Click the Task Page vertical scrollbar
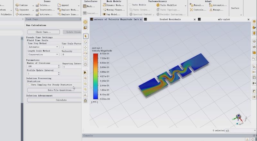The height and width of the screenshot is (141, 257). click(x=22, y=89)
